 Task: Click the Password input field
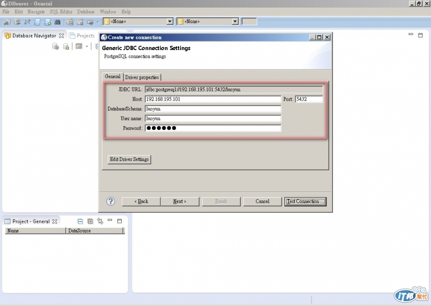click(x=213, y=128)
